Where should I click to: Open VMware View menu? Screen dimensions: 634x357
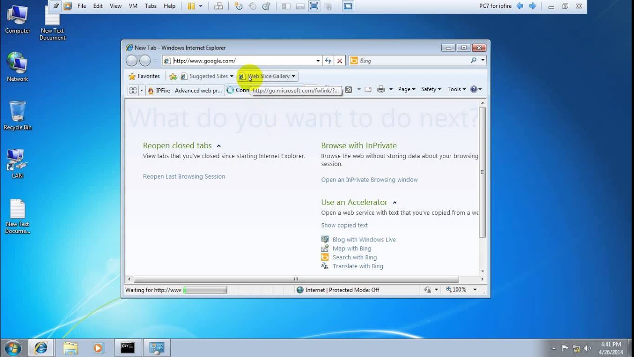(115, 6)
